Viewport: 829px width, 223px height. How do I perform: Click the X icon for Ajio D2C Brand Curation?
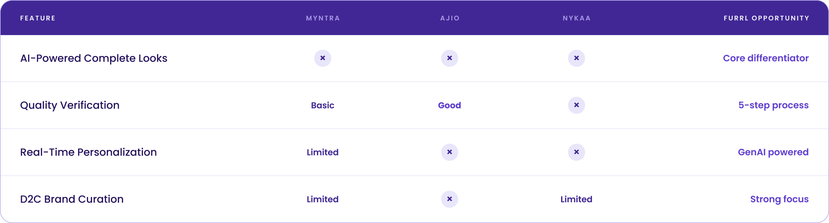[x=449, y=200]
